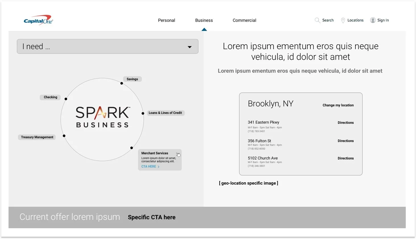Click phone number (718) 783-3401

click(x=256, y=131)
